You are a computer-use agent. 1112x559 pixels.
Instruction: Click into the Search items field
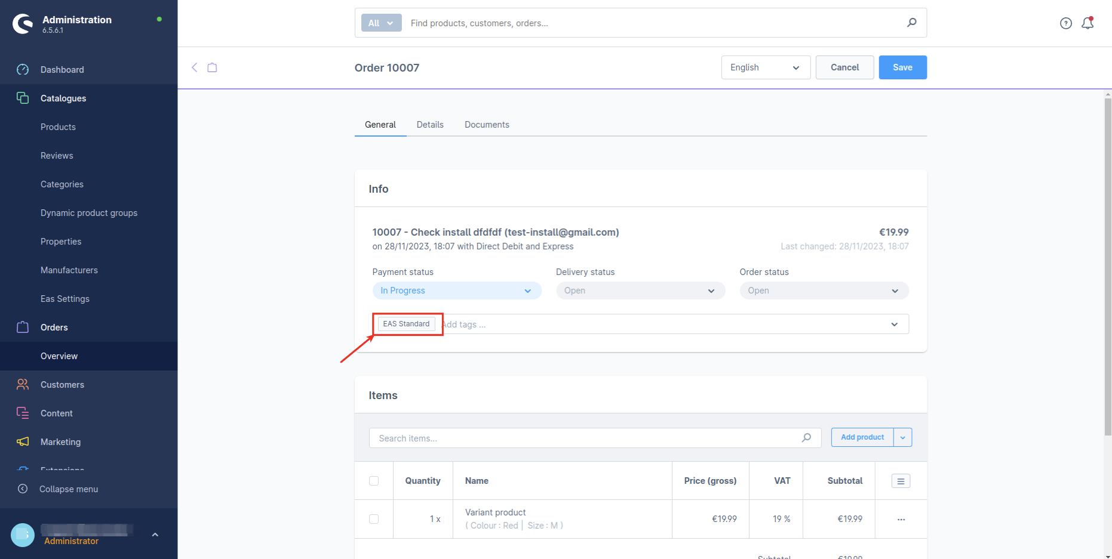[585, 438]
